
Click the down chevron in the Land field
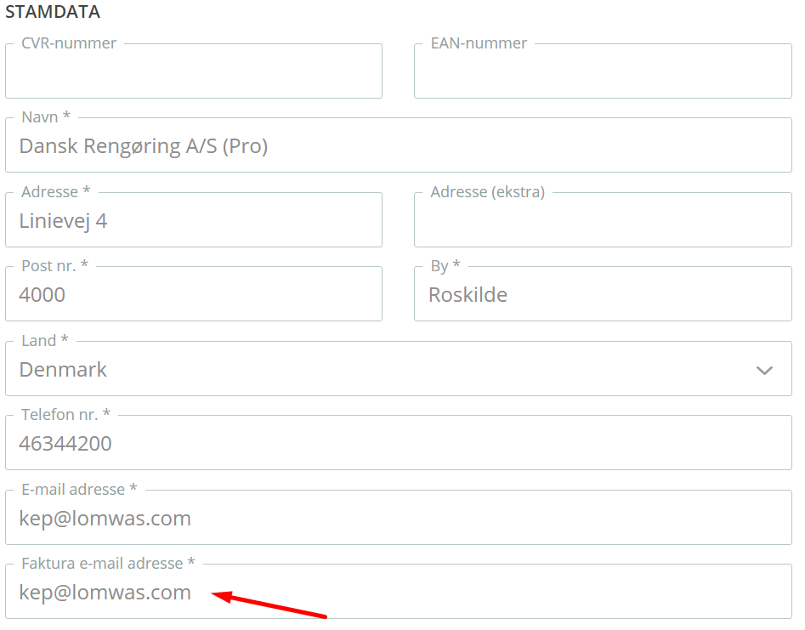(764, 370)
